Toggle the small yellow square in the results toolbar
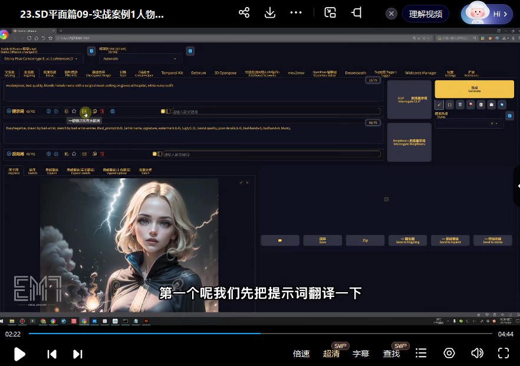 coord(279,240)
